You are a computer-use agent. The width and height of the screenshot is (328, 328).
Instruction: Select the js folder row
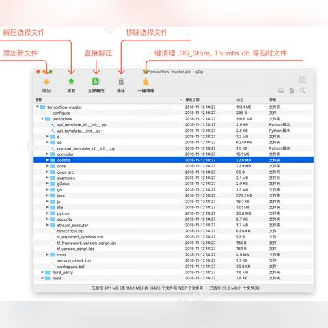click(x=174, y=202)
